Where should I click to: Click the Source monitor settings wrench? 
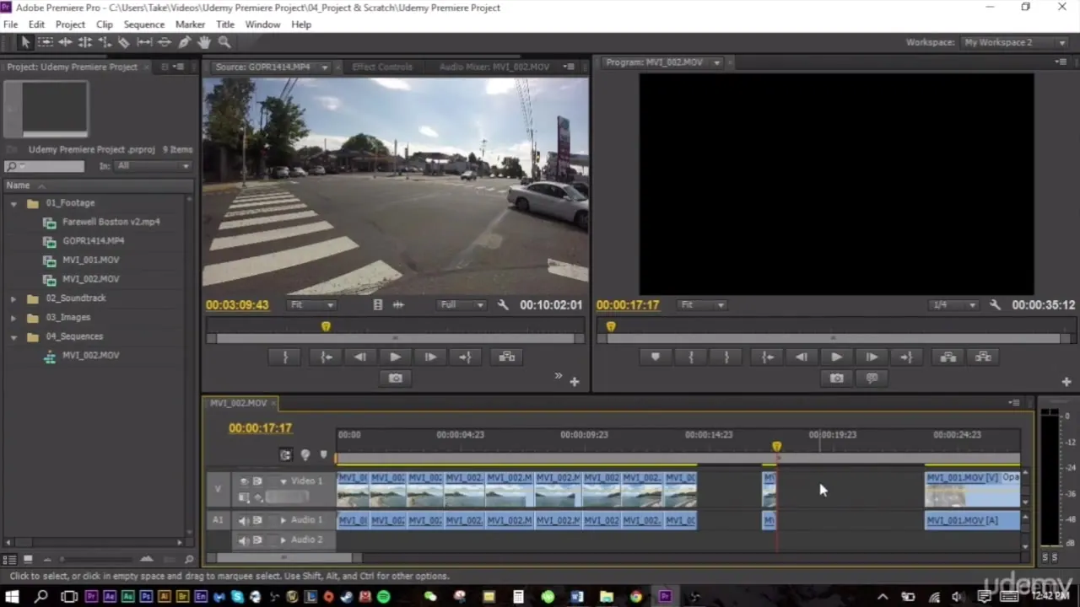(503, 305)
